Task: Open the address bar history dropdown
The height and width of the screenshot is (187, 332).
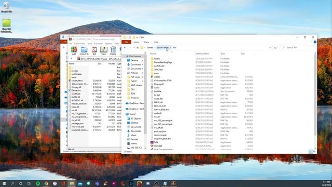Action: 270,48
